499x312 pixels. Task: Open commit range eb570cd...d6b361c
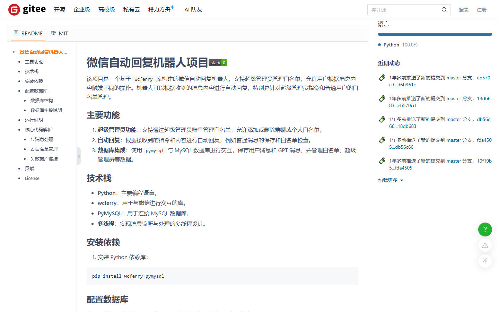tap(440, 81)
